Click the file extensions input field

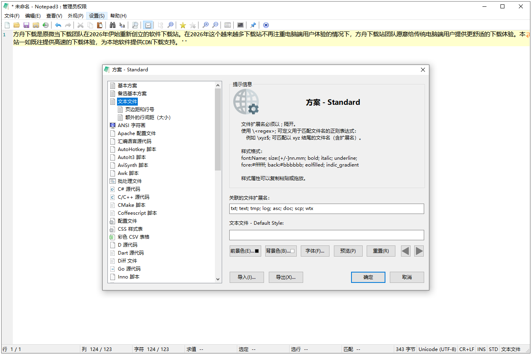(326, 208)
